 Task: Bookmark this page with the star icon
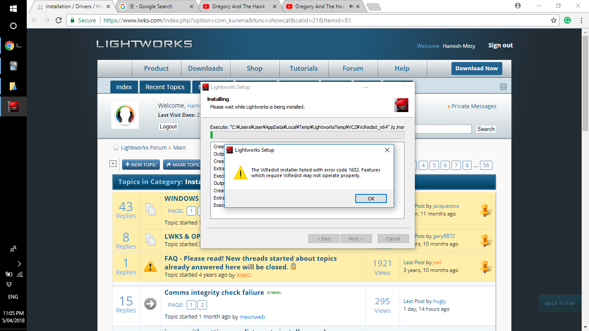pyautogui.click(x=554, y=20)
